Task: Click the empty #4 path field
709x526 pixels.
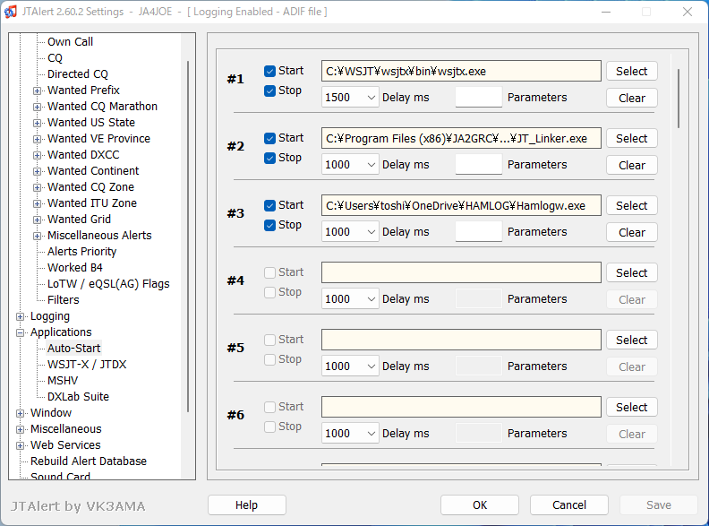Action: (x=461, y=272)
